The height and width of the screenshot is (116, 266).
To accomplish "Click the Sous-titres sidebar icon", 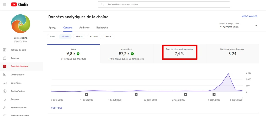I will pos(5,83).
